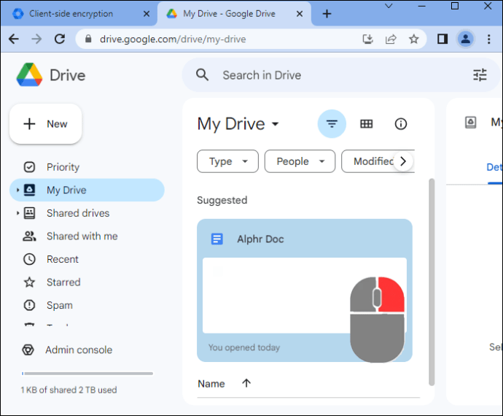Click the storage usage bar
Image resolution: width=503 pixels, height=416 pixels.
pos(87,374)
